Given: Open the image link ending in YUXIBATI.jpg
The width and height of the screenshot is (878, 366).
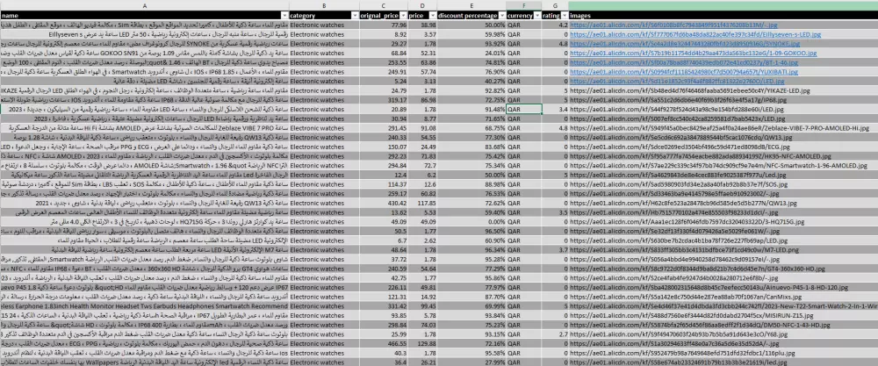Looking at the screenshot, I should [684, 72].
